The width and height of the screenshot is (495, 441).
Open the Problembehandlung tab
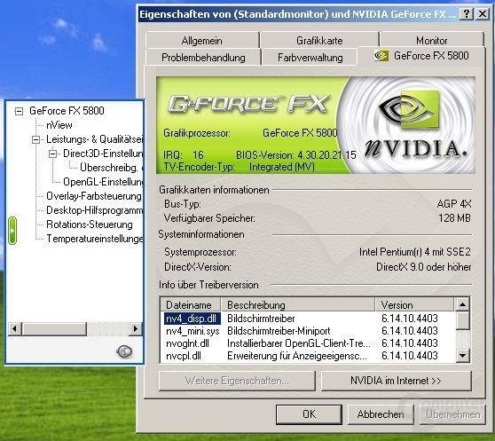click(203, 58)
